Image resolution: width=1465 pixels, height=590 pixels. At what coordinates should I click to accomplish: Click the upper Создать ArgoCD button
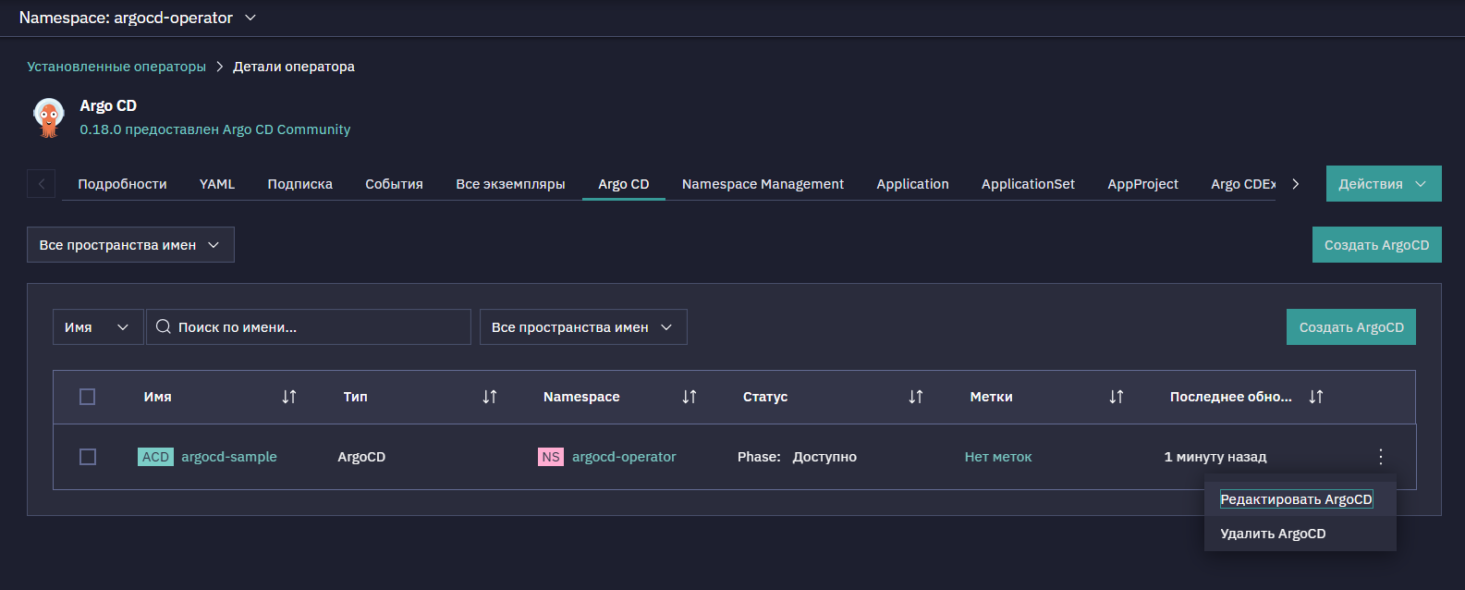[1376, 245]
